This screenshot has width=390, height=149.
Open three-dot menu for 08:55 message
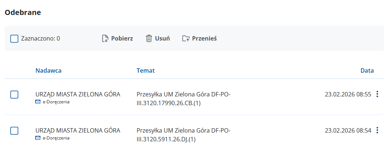click(378, 94)
